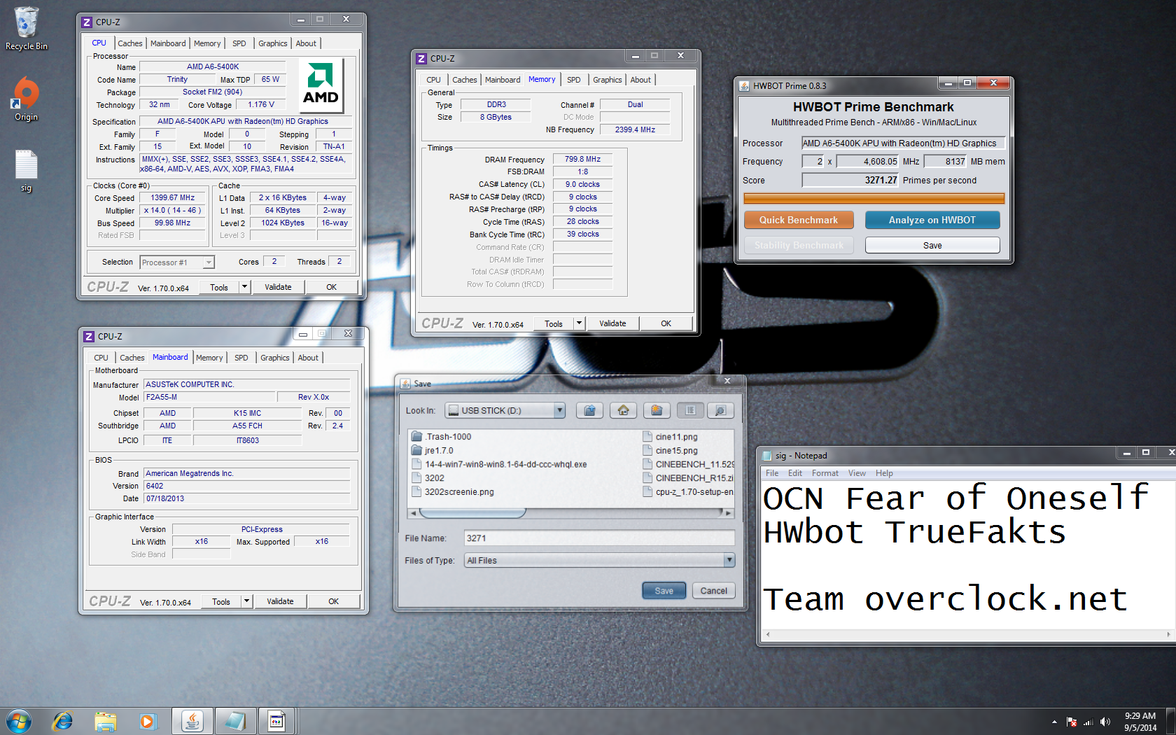This screenshot has height=735, width=1176.
Task: Open File menu in Notepad
Action: (772, 473)
